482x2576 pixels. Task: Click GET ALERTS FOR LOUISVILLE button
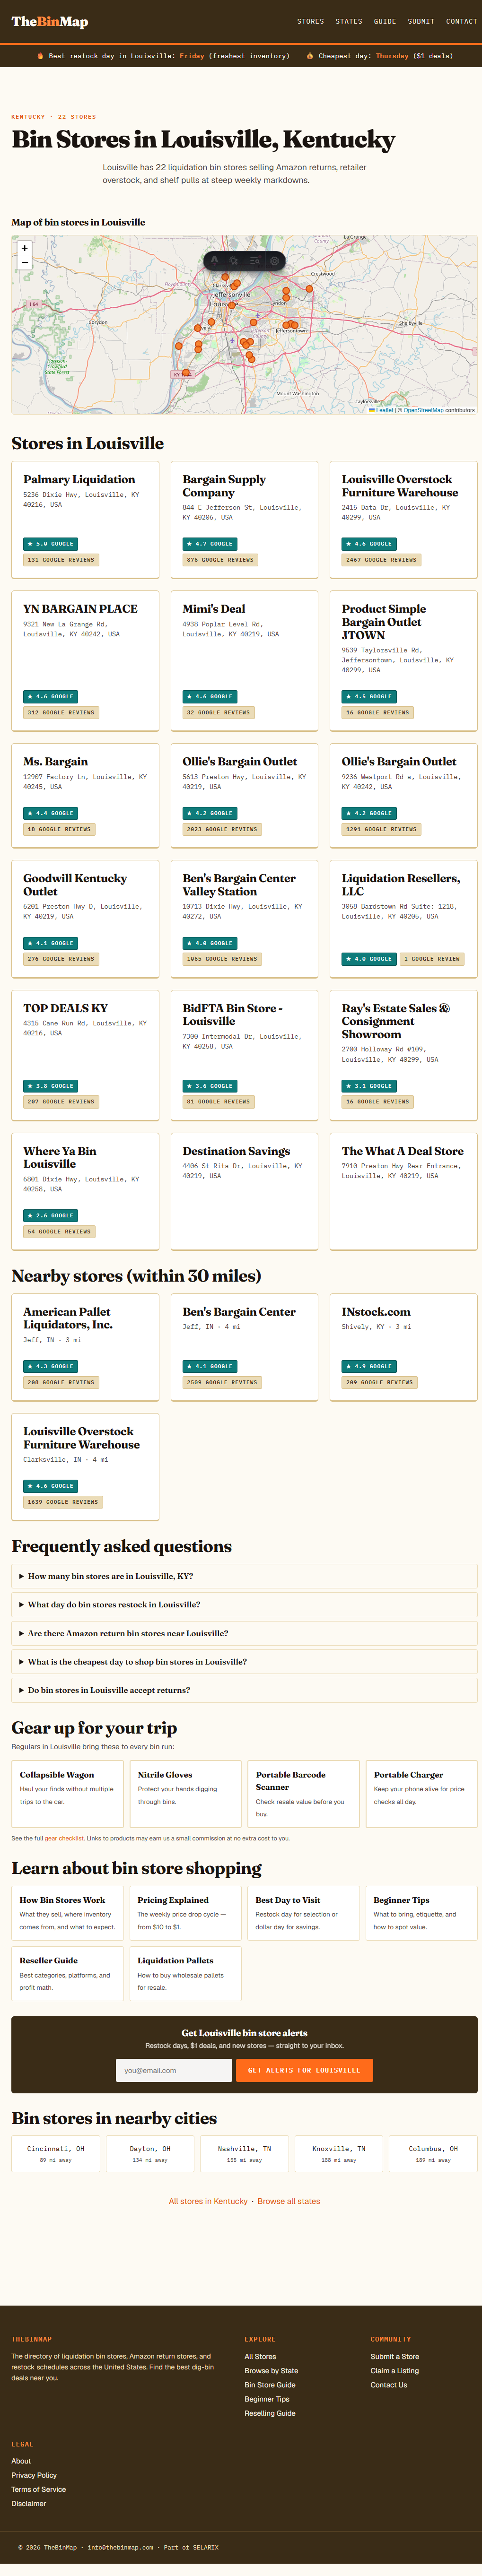[304, 2070]
